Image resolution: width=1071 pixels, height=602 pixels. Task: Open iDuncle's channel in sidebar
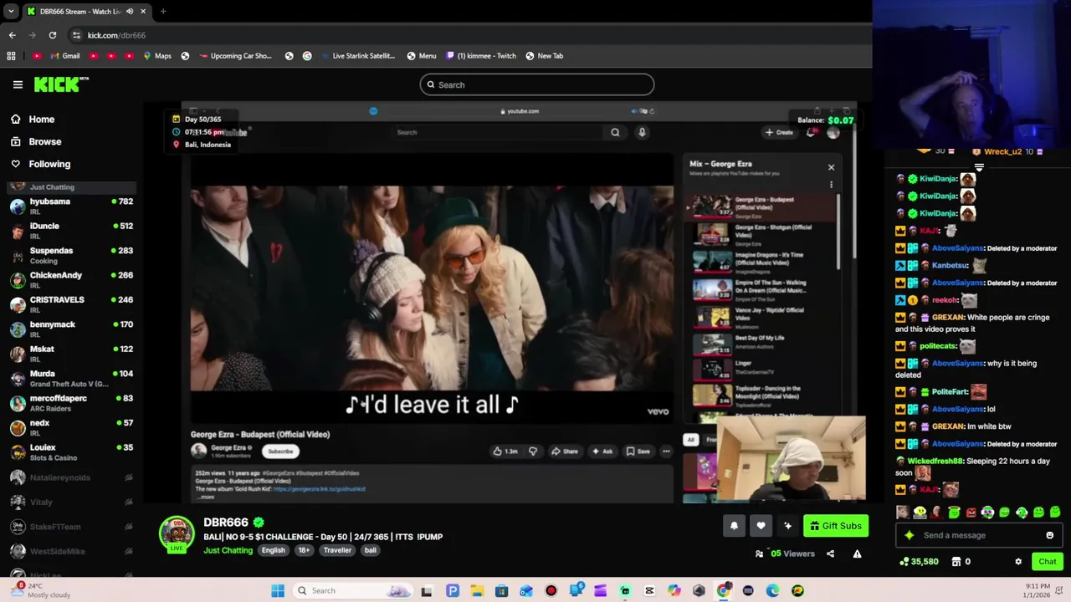click(71, 231)
